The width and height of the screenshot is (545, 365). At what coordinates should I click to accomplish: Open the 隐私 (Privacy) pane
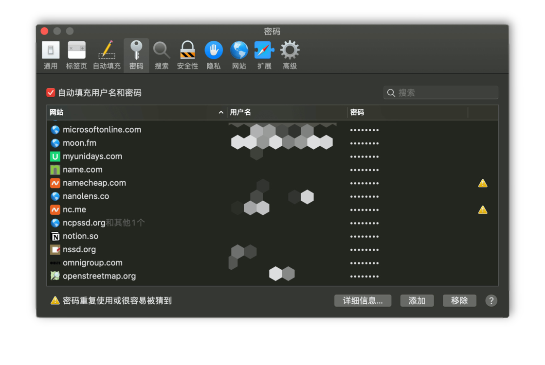click(x=213, y=53)
